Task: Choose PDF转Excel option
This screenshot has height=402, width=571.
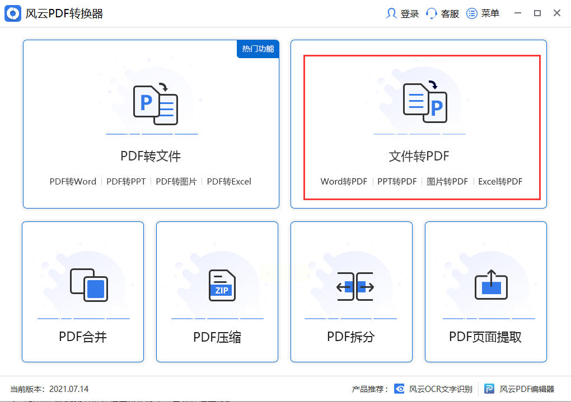Action: (229, 182)
